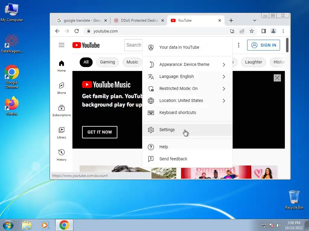Screen dimensions: 309x231
Task: Expand Restricted Mode: On submenu
Action: [x=187, y=89]
